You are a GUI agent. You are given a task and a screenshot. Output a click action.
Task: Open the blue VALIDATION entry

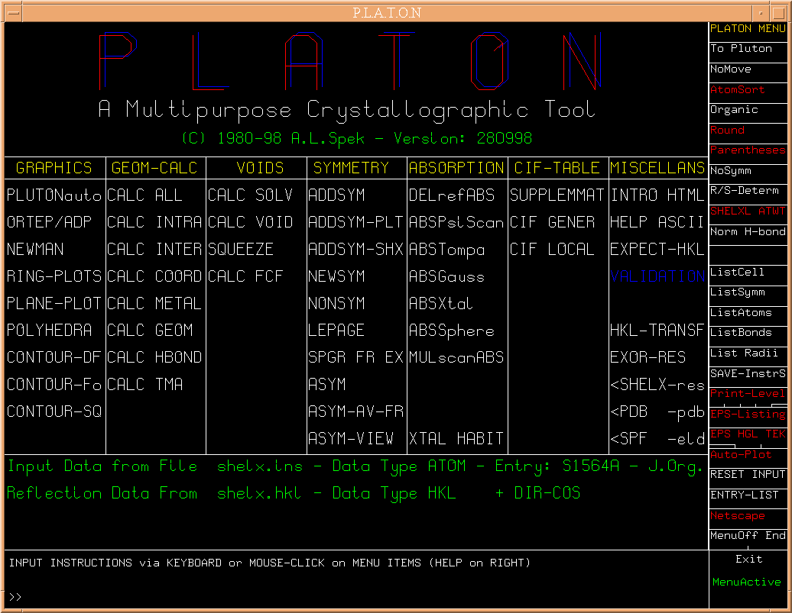657,276
